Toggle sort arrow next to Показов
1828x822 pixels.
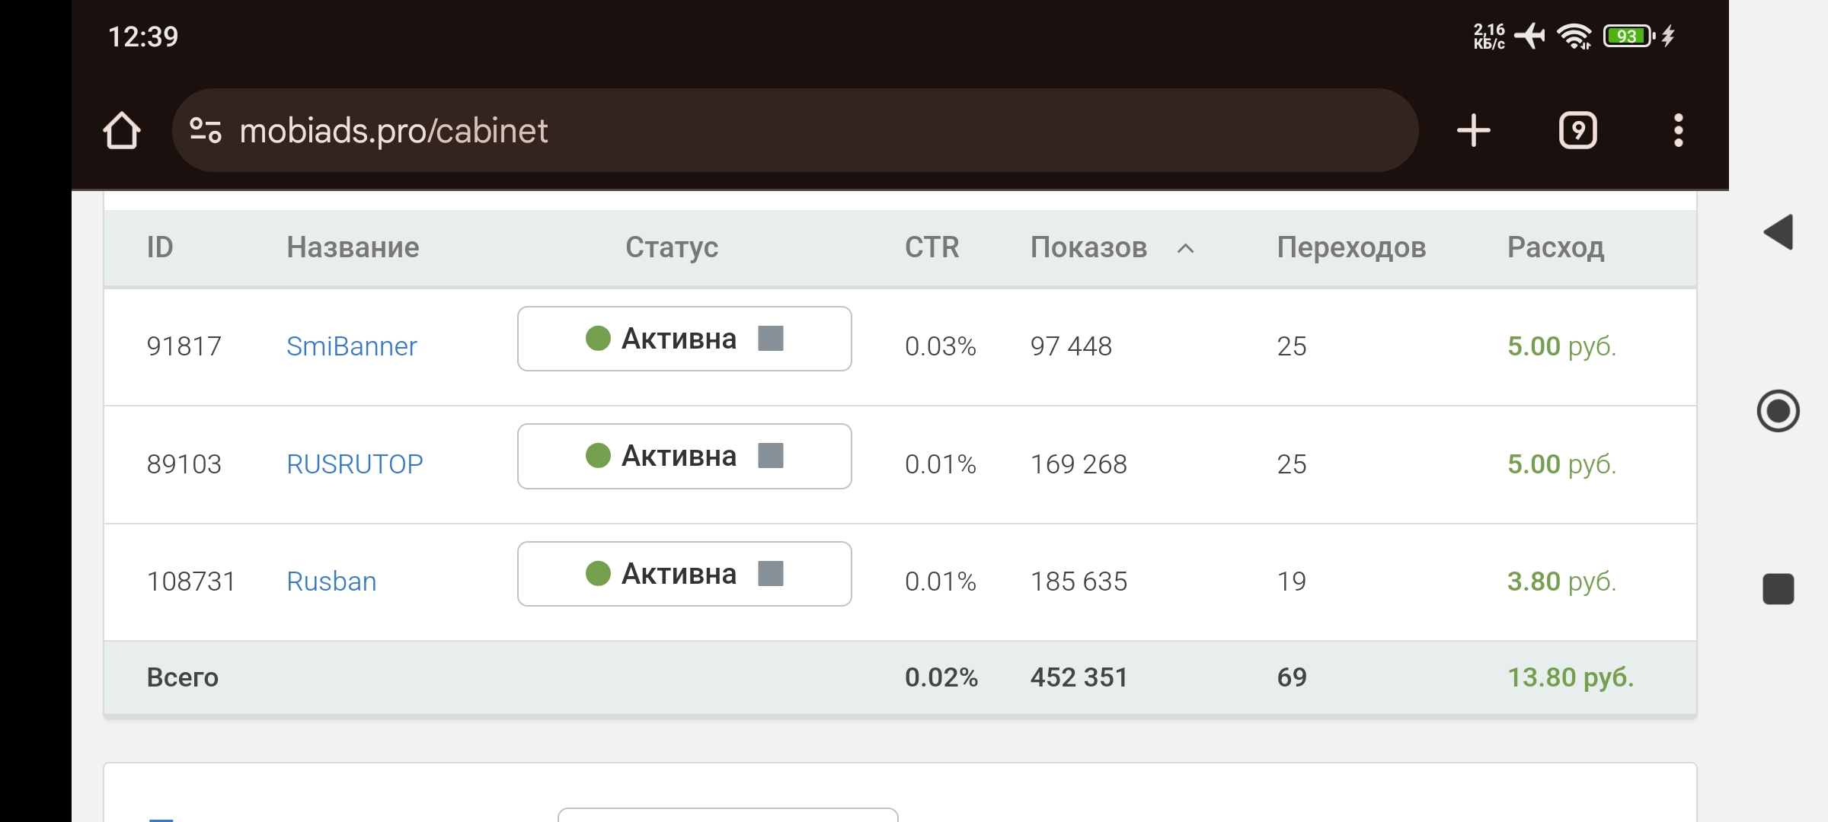(1185, 248)
